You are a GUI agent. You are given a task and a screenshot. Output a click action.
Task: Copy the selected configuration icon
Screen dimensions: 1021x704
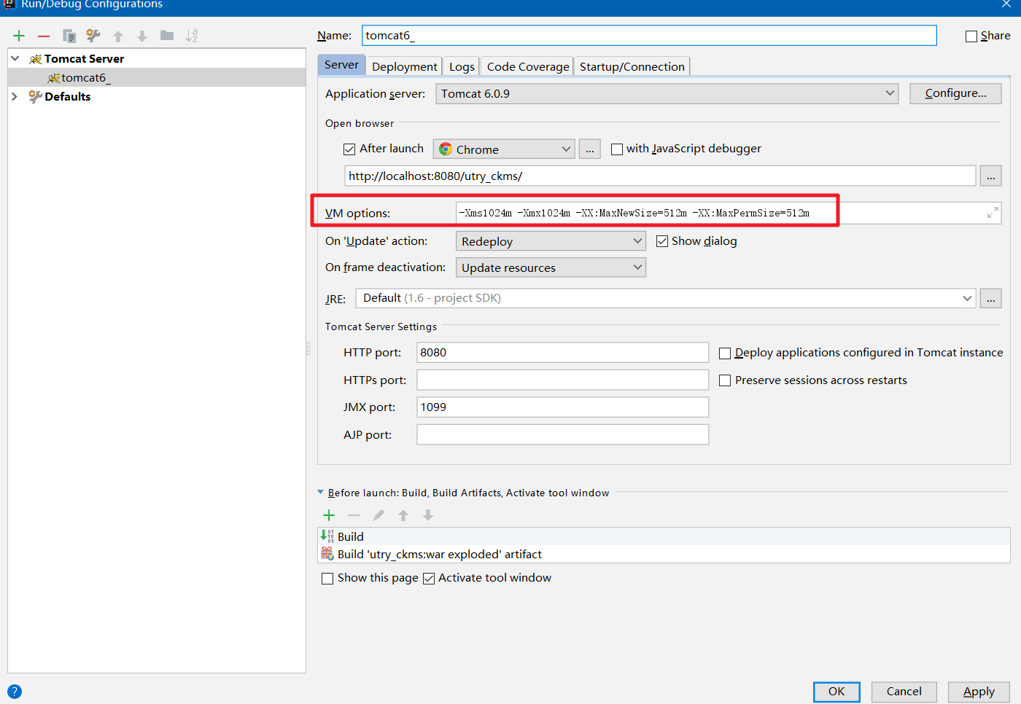69,36
